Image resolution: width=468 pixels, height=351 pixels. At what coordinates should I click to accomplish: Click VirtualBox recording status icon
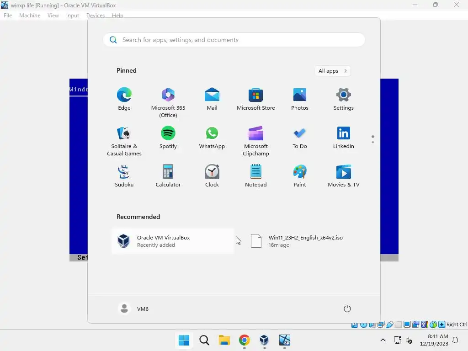(x=415, y=324)
